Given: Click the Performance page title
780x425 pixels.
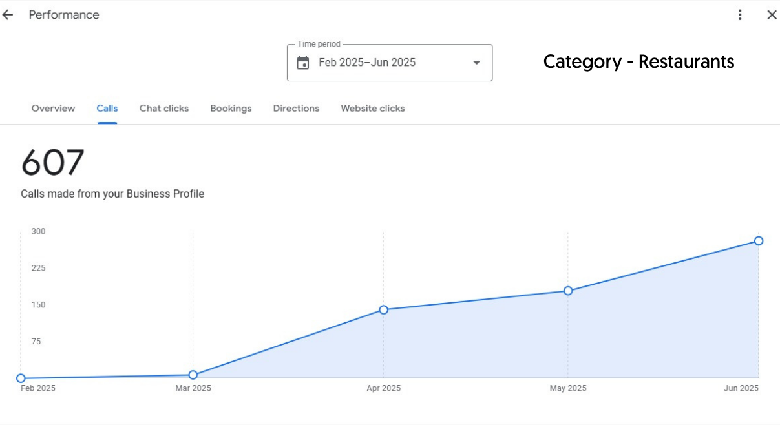Looking at the screenshot, I should point(64,15).
